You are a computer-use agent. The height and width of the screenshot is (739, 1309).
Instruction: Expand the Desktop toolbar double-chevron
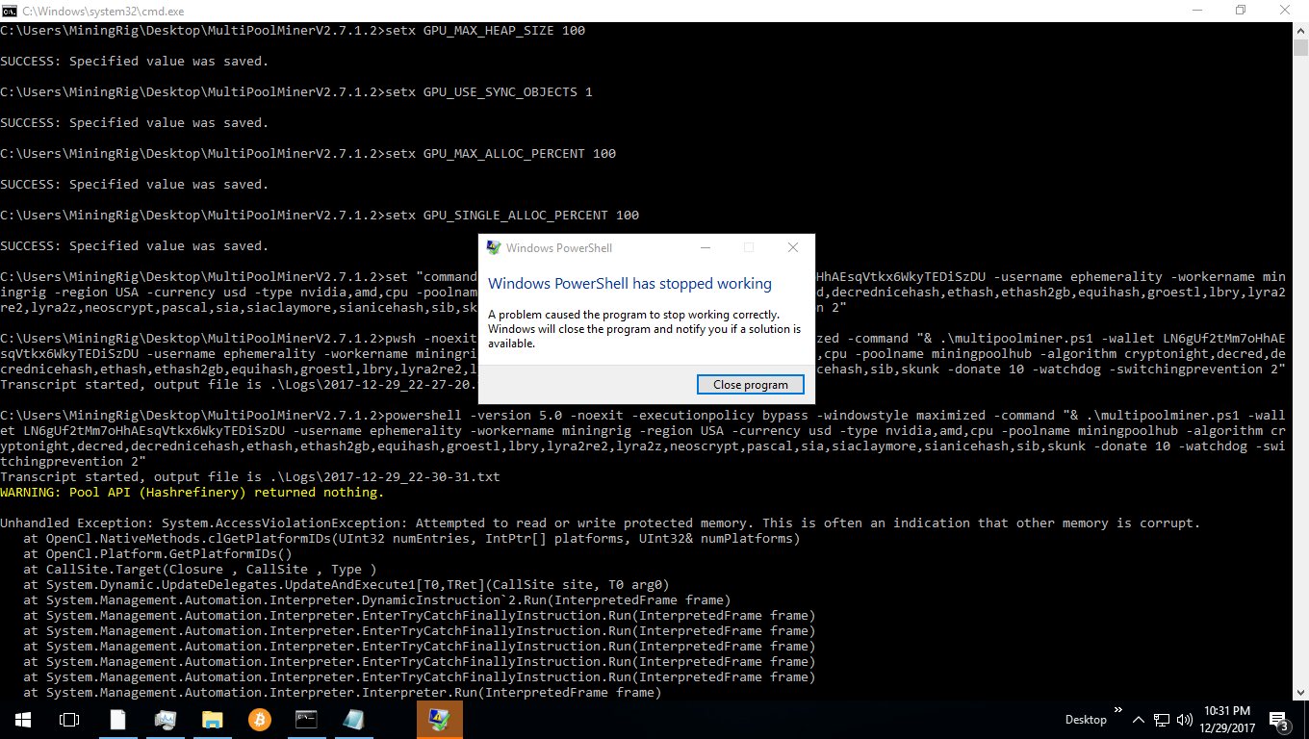pos(1117,710)
